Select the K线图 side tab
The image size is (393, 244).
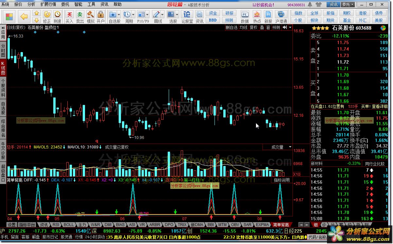coord(3,68)
